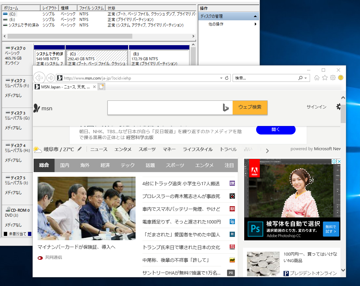The image size is (360, 286).
Task: Click the blue 開く ad button
Action: click(276, 130)
